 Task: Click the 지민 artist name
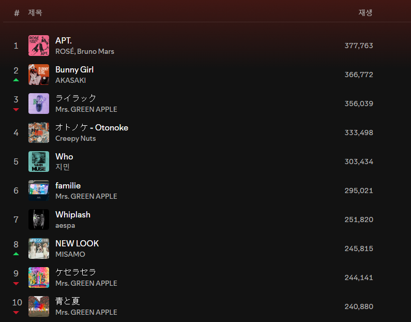(x=63, y=167)
